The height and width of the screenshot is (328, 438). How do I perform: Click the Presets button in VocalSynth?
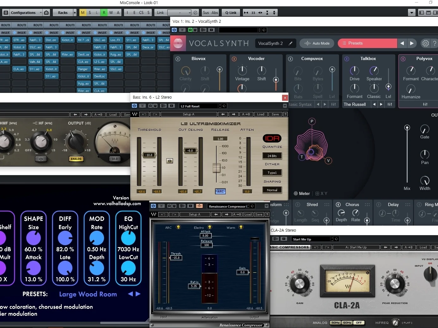coord(367,43)
